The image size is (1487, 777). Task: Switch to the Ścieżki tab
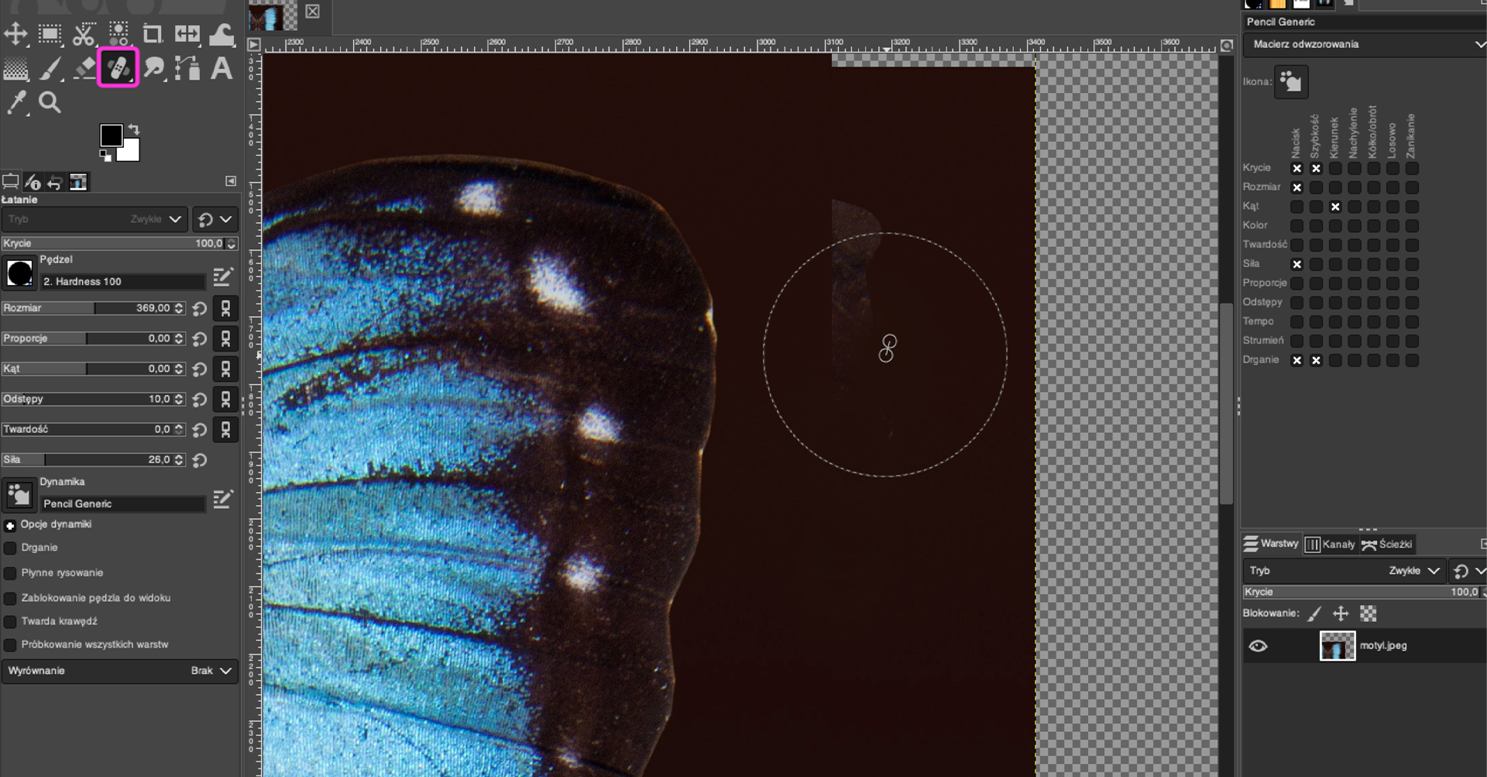pos(1386,545)
